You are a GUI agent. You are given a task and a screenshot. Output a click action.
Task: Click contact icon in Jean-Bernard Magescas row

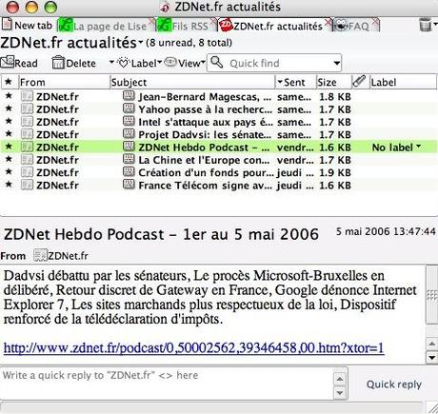click(27, 96)
